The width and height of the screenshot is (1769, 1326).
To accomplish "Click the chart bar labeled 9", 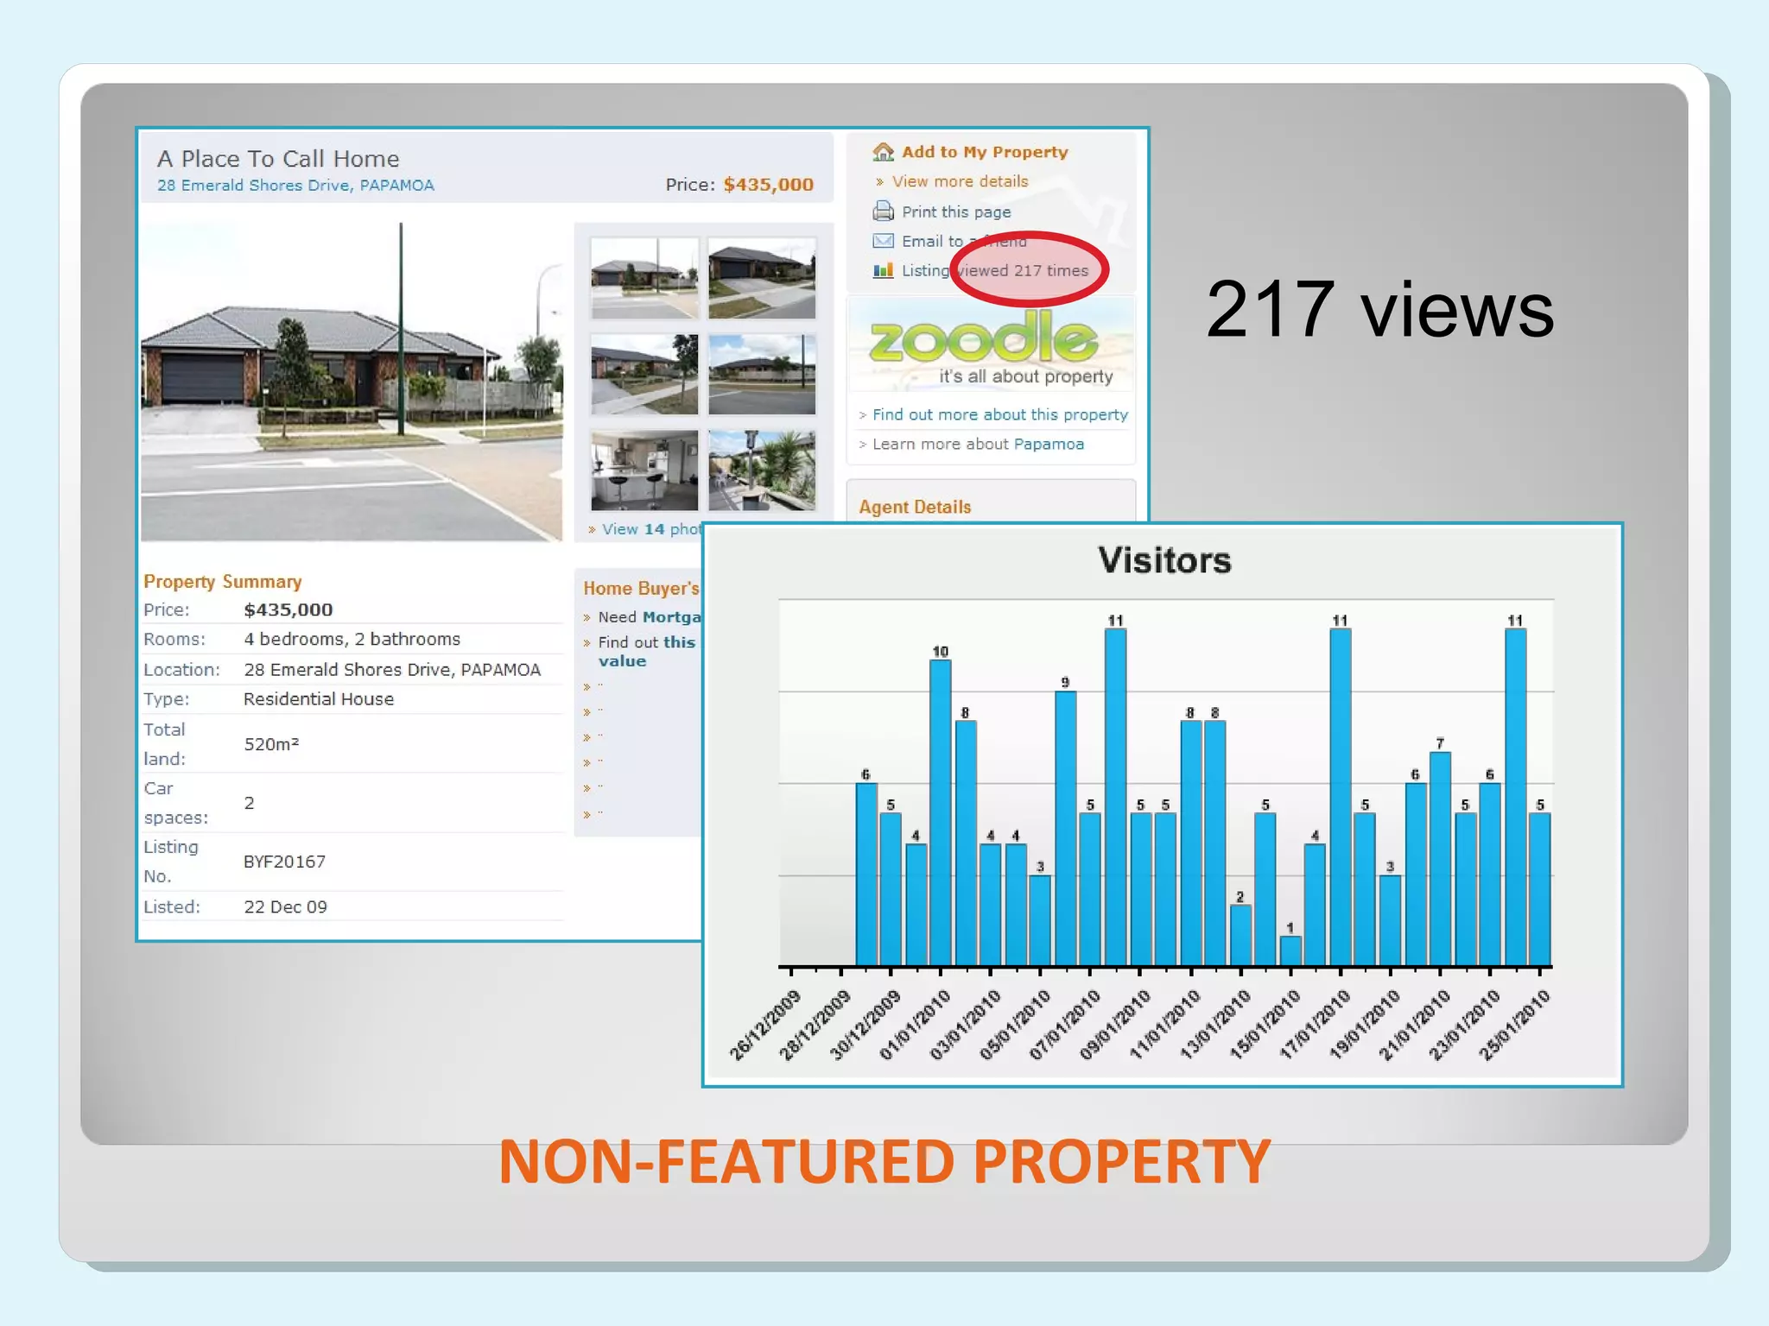I will coord(1065,828).
